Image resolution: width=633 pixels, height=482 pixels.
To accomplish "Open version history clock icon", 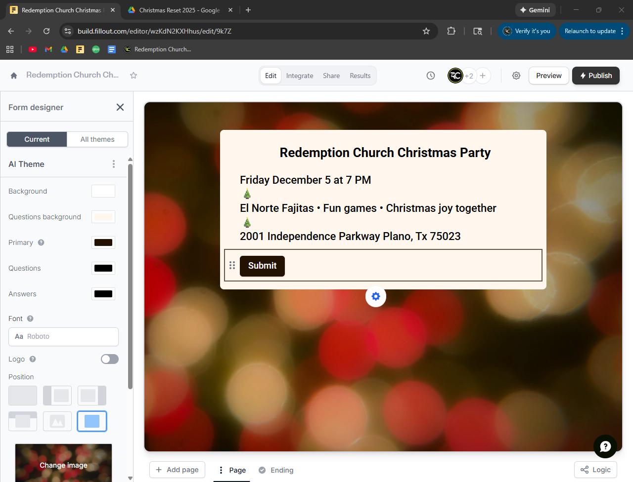I will pyautogui.click(x=431, y=76).
